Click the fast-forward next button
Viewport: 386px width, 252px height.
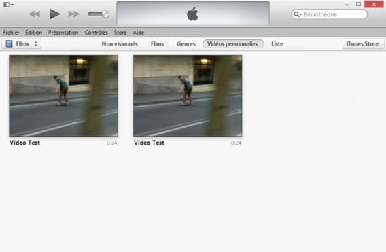click(x=73, y=14)
